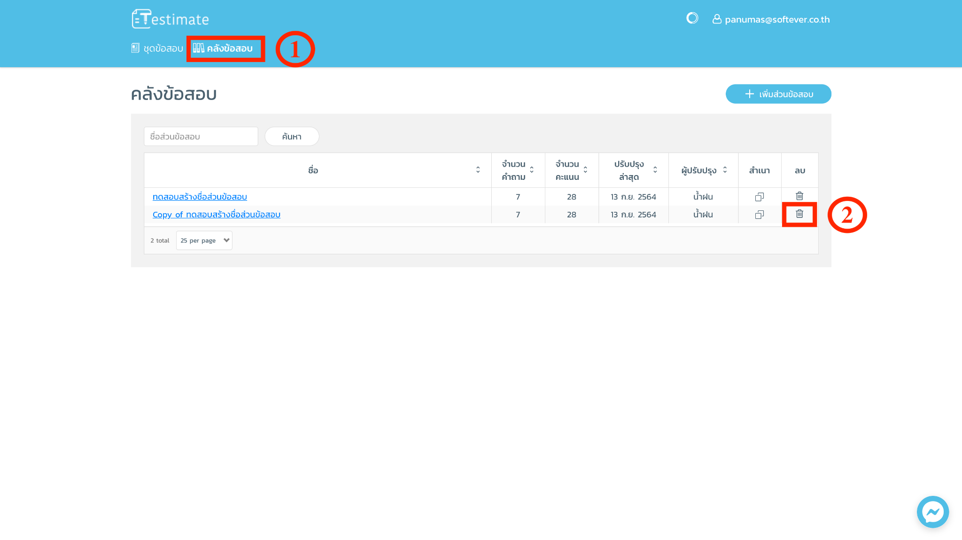Screen dimensions: 962x540
Task: Focus the ชื่อส่วนข้อสอบ search field
Action: click(201, 137)
